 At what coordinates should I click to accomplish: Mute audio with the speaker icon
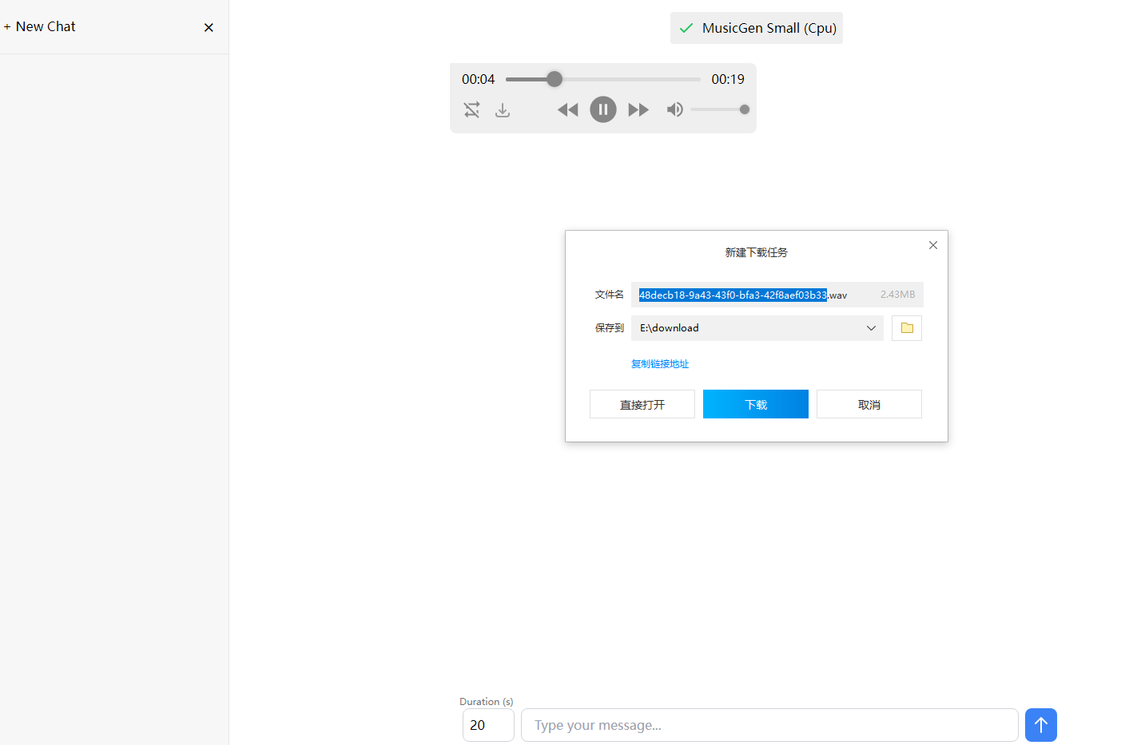point(675,109)
